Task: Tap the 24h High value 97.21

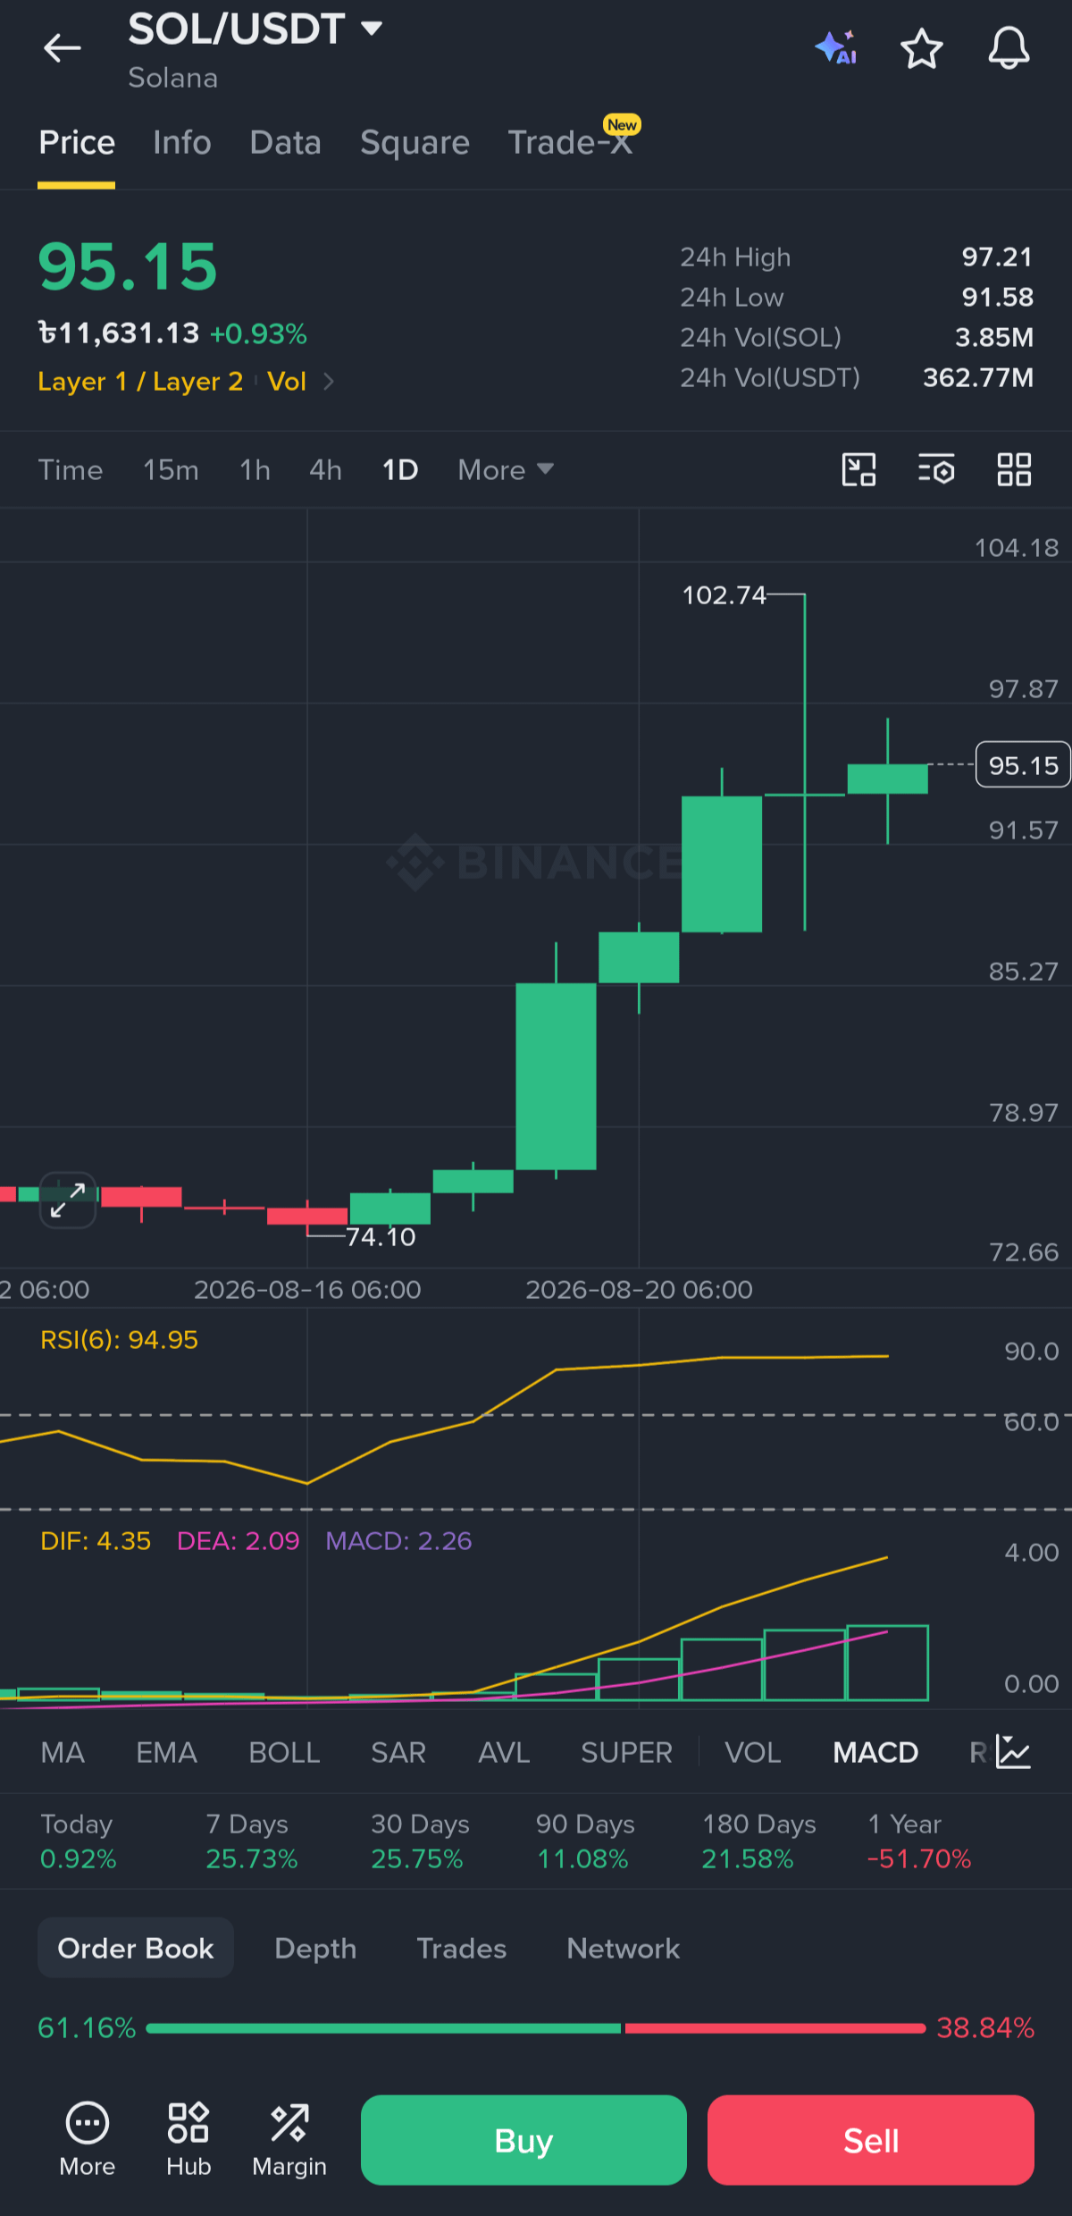Action: point(997,257)
